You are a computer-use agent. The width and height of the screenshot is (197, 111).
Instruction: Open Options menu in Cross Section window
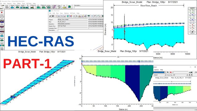tap(156, 70)
